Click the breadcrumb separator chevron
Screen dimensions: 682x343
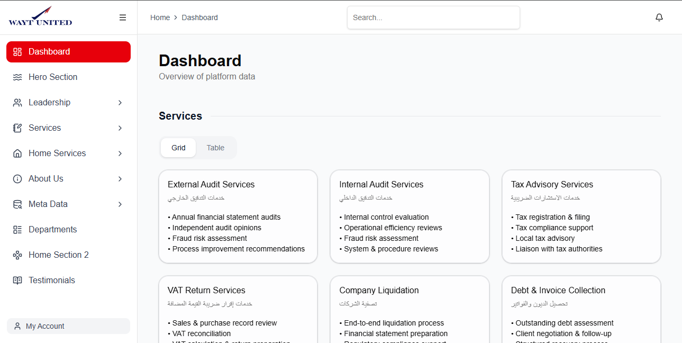coord(176,17)
